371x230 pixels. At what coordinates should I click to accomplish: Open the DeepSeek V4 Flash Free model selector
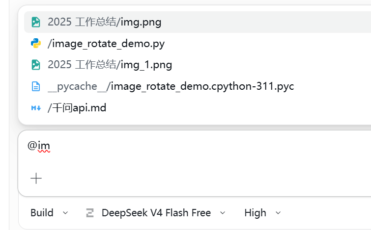pyautogui.click(x=156, y=213)
